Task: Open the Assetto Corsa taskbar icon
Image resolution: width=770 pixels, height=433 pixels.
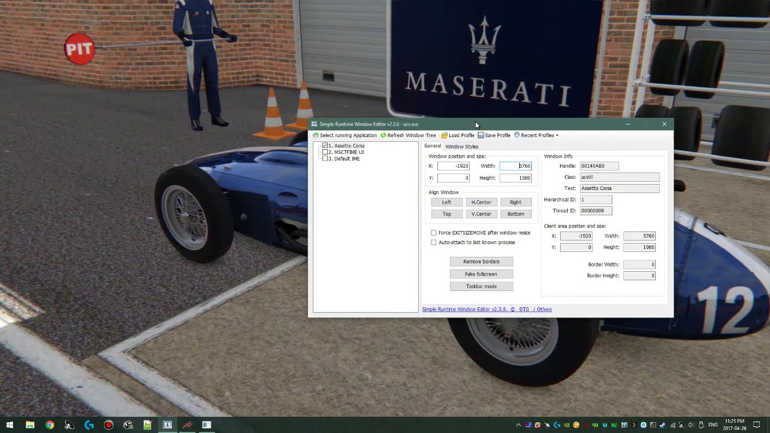Action: point(187,425)
